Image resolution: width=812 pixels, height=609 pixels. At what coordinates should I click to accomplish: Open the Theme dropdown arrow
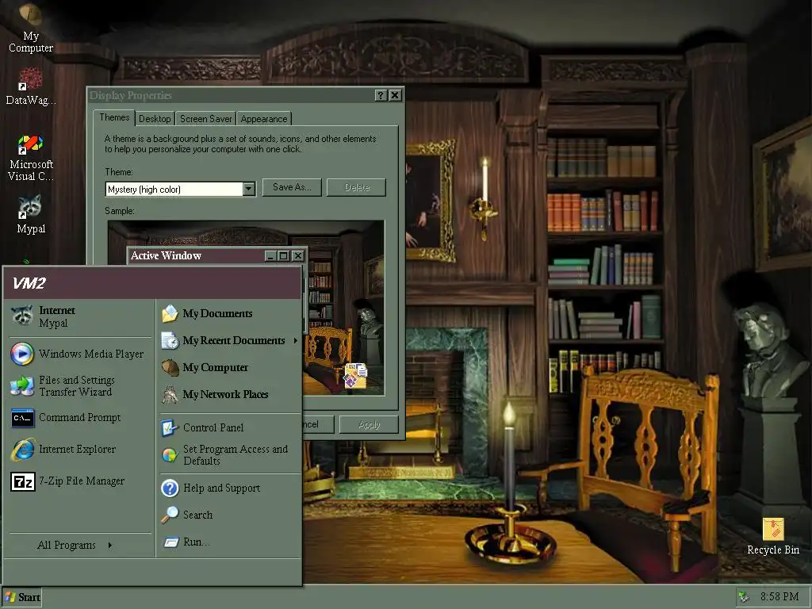pyautogui.click(x=248, y=189)
